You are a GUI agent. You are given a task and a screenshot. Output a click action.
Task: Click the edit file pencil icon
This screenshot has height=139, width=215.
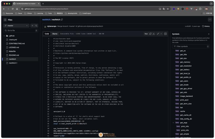click(x=158, y=34)
